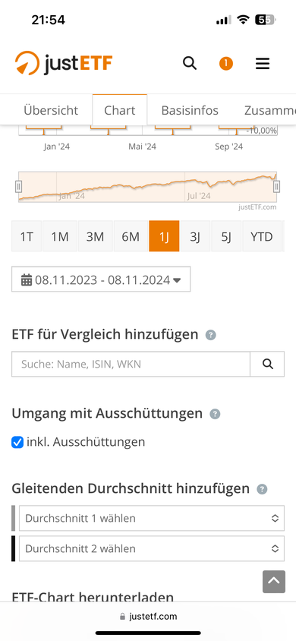Screen dimensions: 296x641
Task: Select the 3J time range button
Action: click(x=195, y=236)
